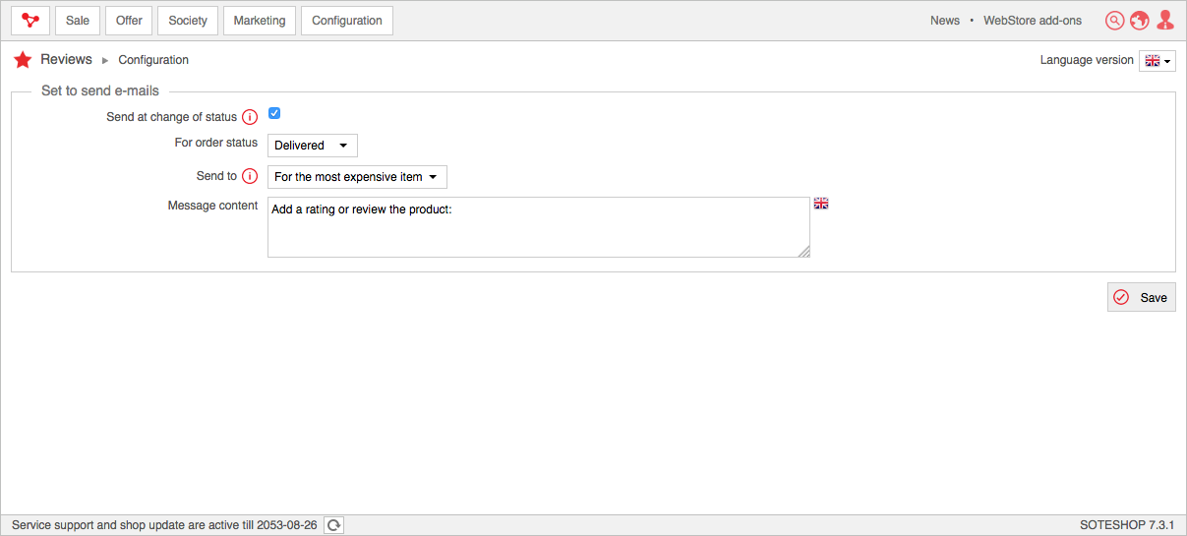Open the WebStore add-ons link
Image resolution: width=1187 pixels, height=536 pixels.
[1033, 21]
